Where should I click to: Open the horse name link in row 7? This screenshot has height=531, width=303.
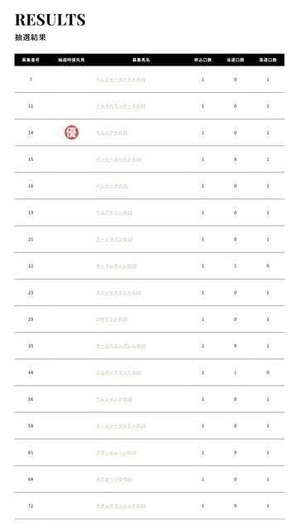click(121, 80)
